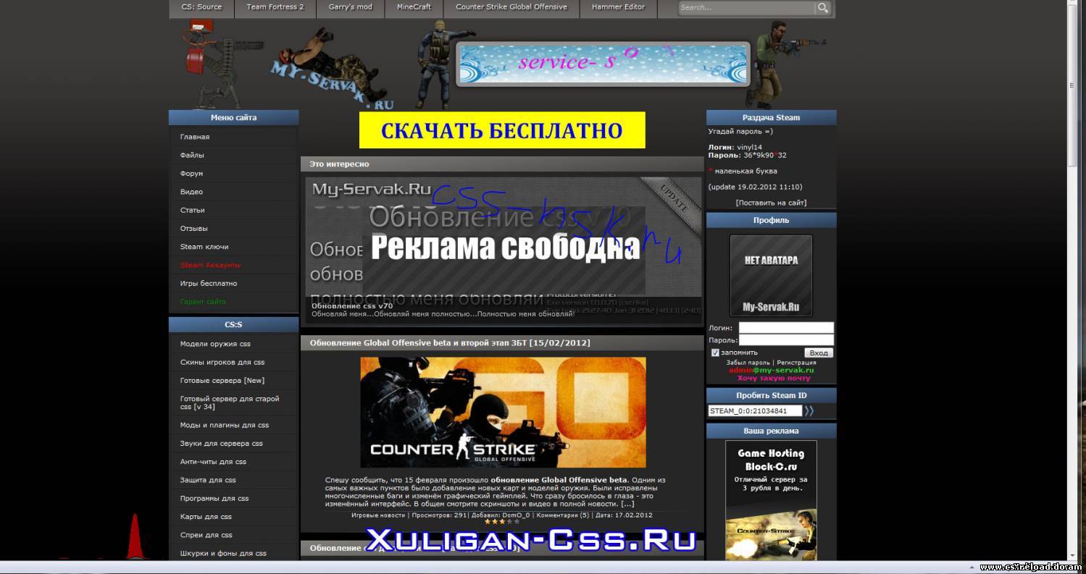Open the Hammer Editor tab
Screen dimensions: 1086x574
click(618, 7)
